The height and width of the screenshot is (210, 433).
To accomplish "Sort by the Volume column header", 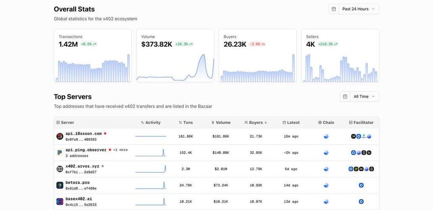I will [221, 122].
